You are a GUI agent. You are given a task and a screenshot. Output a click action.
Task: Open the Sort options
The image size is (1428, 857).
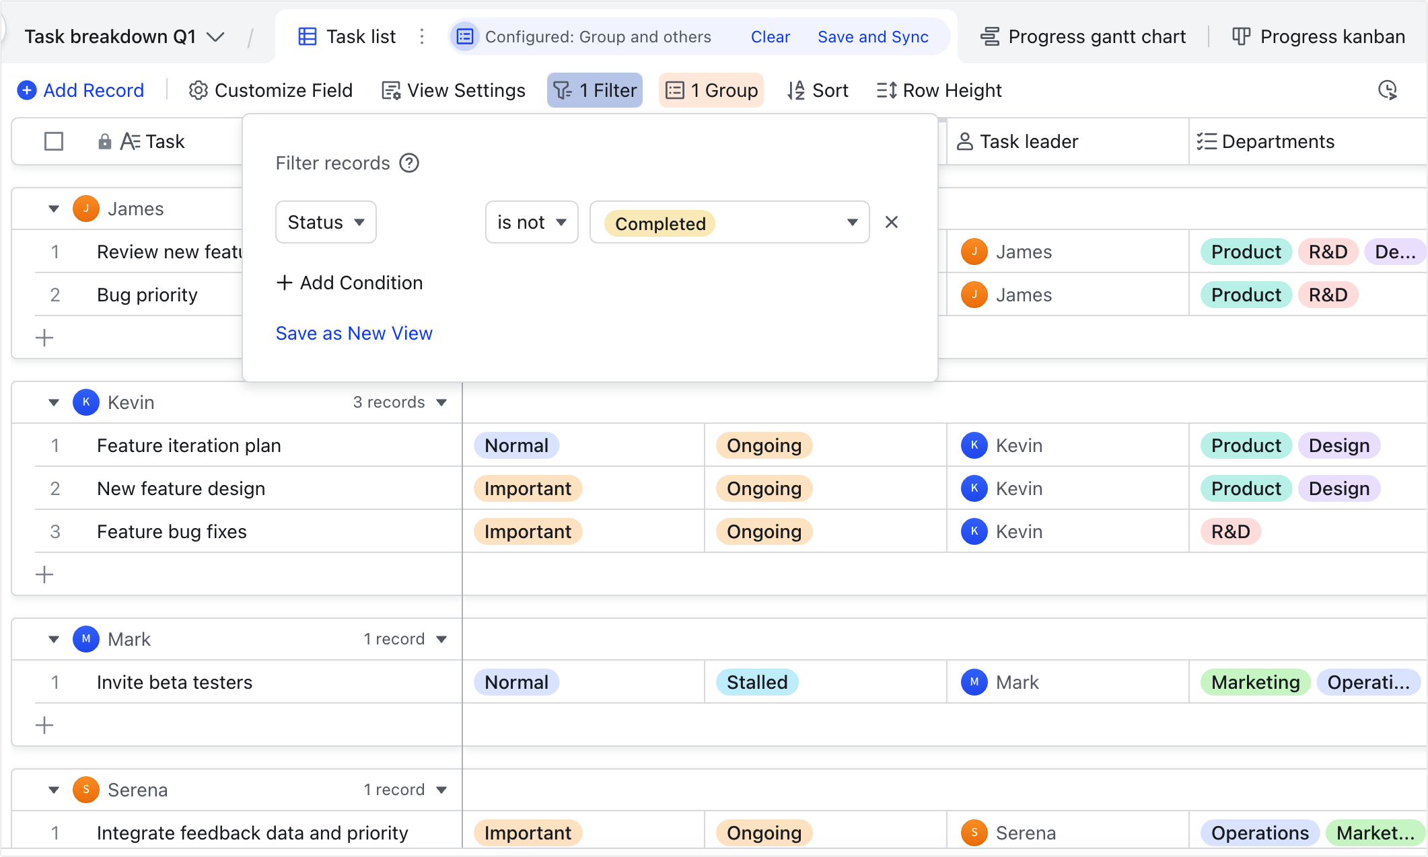(818, 89)
